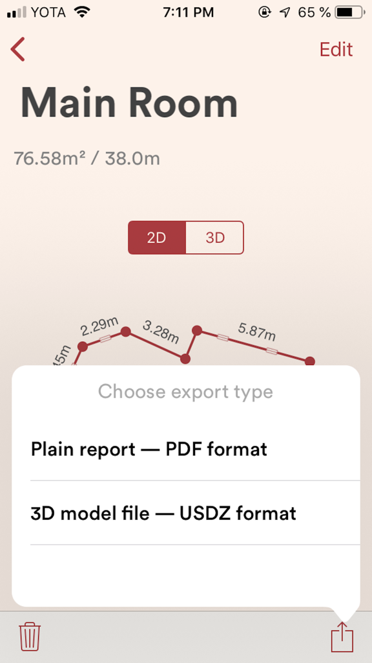Image resolution: width=372 pixels, height=663 pixels.
Task: Tap the Main Room title heading
Action: [129, 102]
